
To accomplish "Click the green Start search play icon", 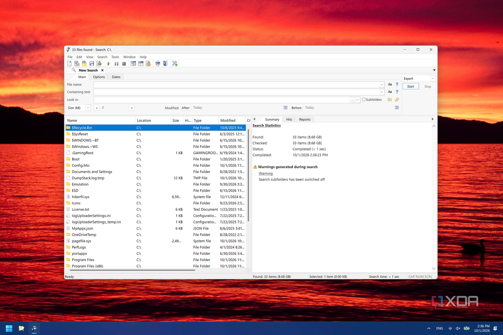I will coord(109,64).
